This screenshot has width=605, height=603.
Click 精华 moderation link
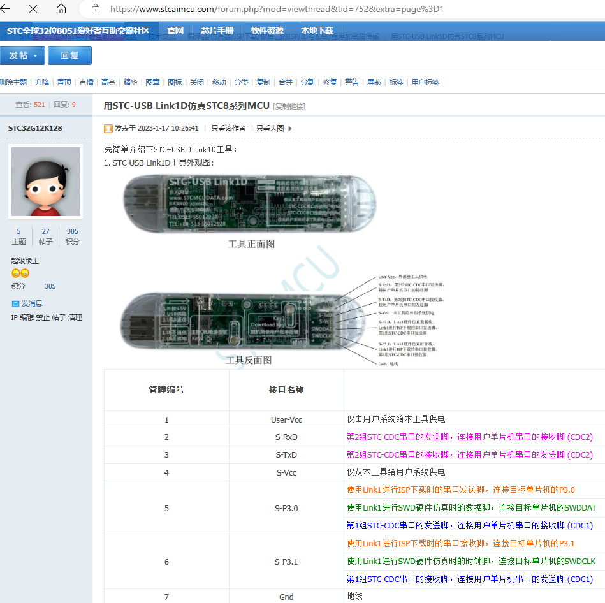(x=131, y=82)
